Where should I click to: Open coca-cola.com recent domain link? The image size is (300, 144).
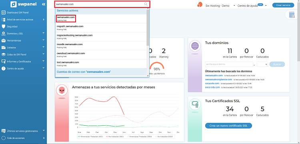point(212,87)
